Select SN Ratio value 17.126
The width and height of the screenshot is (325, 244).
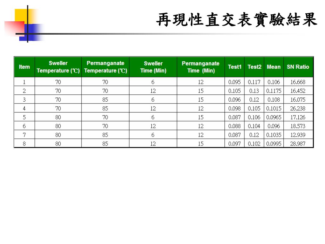[x=298, y=117]
